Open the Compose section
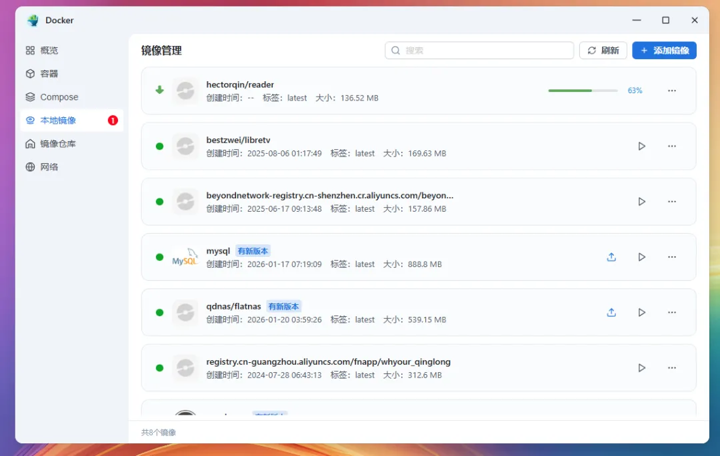This screenshot has height=456, width=720. click(71, 97)
